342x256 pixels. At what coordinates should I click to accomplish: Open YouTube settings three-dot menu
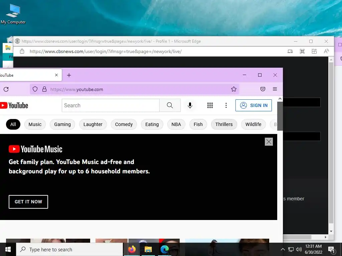(x=226, y=105)
